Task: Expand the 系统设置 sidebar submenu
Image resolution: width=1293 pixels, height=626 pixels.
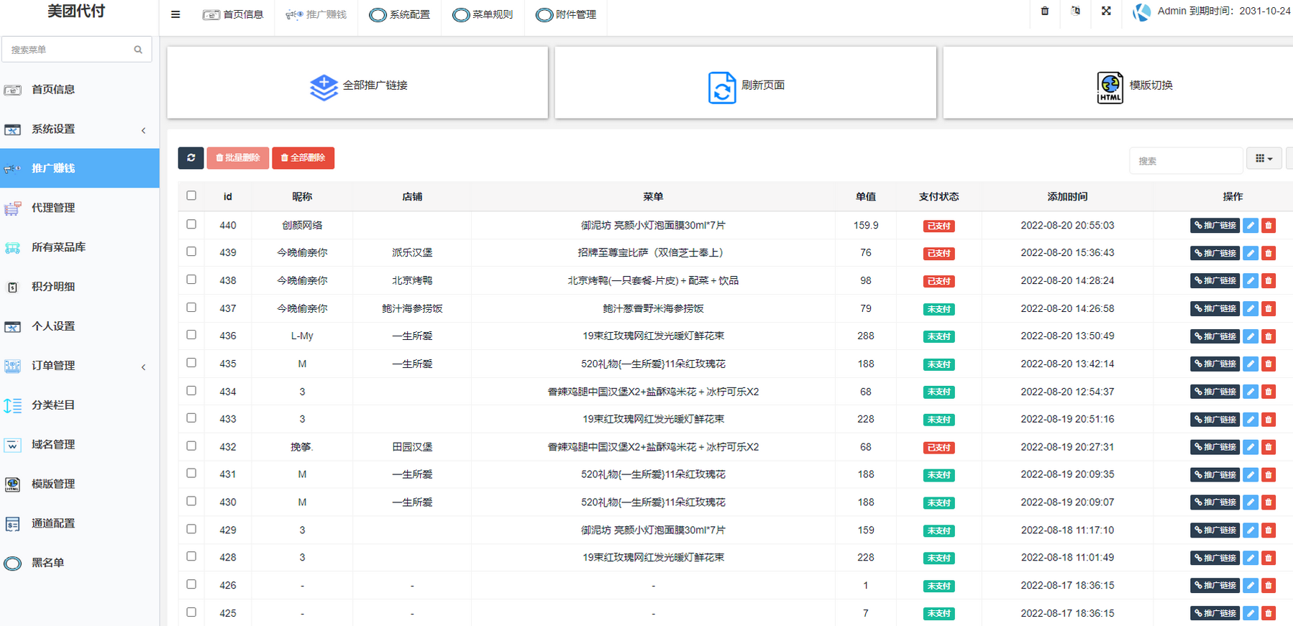Action: [79, 129]
